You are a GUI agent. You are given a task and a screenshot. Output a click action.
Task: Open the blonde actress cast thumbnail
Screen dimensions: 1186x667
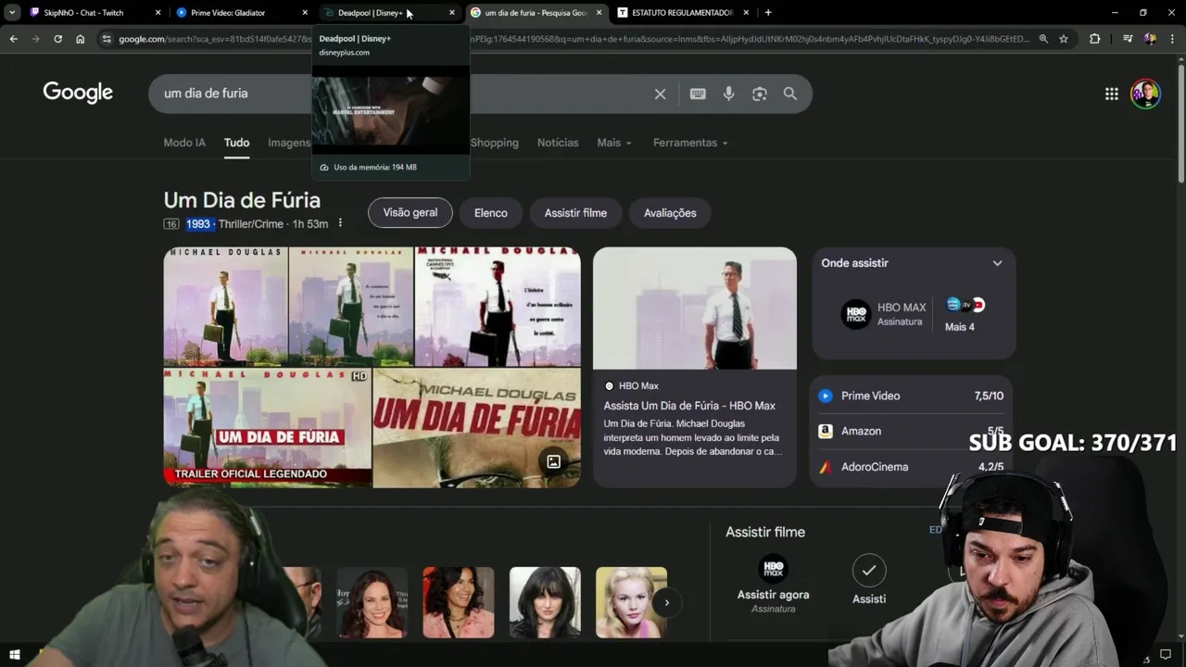[x=631, y=602]
